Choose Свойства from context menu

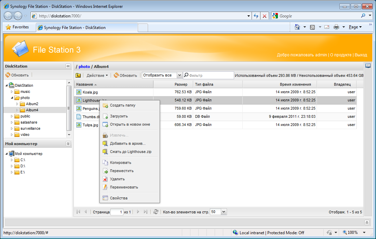click(130, 198)
